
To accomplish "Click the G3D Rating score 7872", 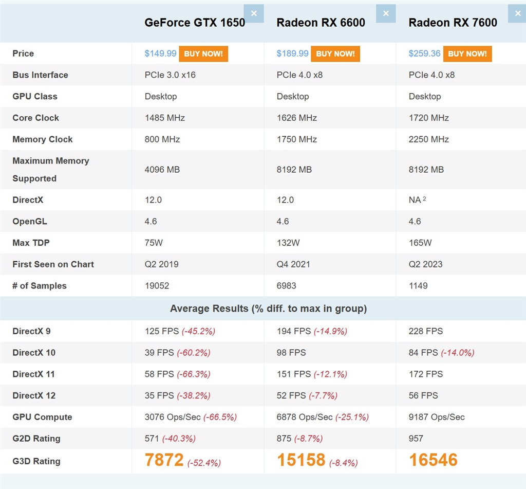I will click(164, 460).
